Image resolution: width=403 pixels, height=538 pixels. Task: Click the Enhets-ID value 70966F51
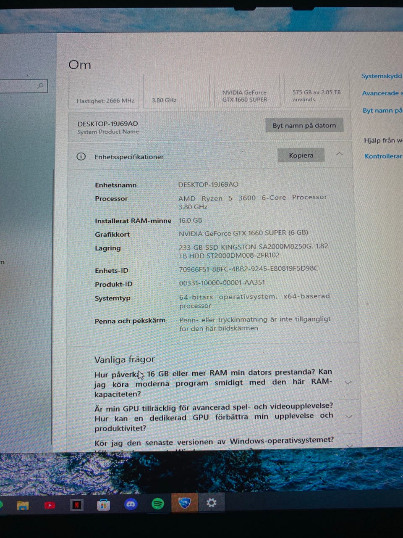(249, 268)
